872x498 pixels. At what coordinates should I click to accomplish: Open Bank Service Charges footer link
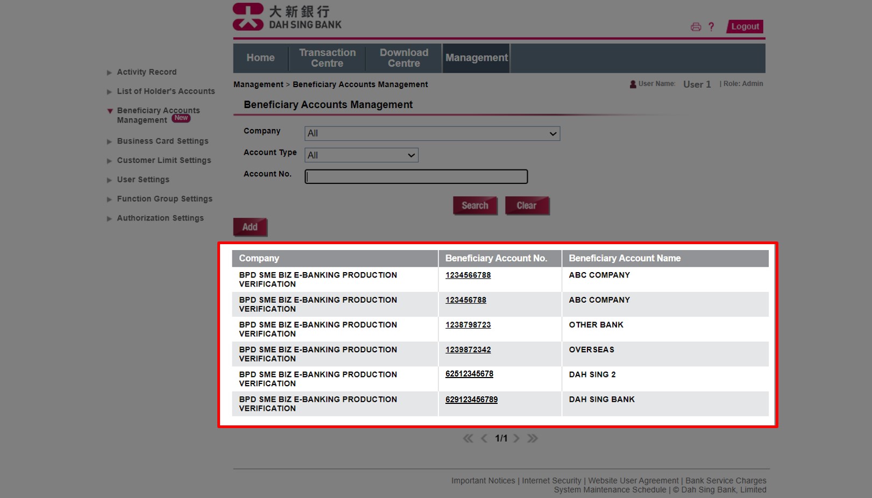point(726,481)
